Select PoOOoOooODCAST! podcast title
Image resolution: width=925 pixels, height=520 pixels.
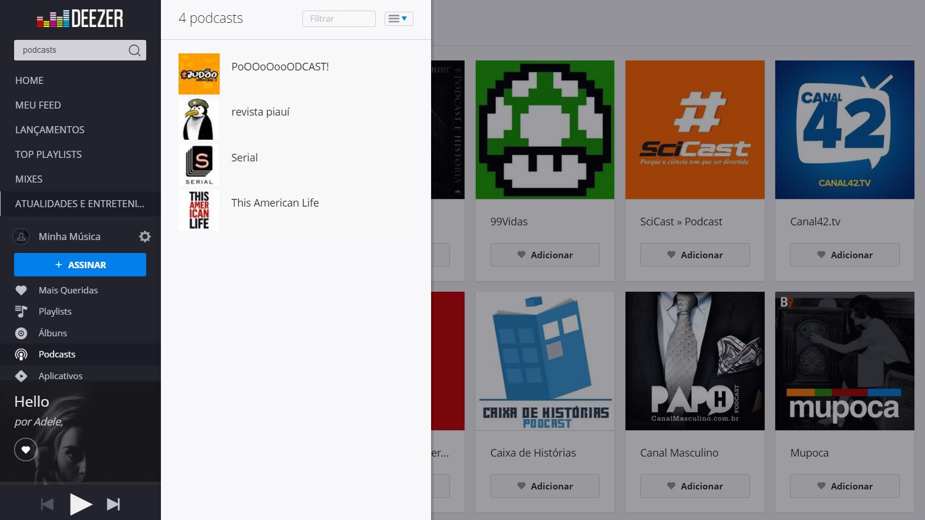[x=280, y=67]
